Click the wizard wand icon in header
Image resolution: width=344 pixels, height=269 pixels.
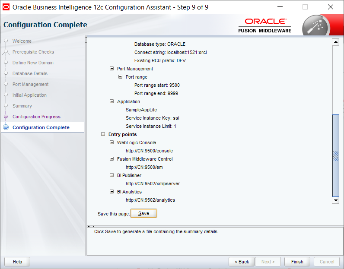(315, 25)
